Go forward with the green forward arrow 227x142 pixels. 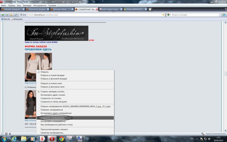[7, 15]
